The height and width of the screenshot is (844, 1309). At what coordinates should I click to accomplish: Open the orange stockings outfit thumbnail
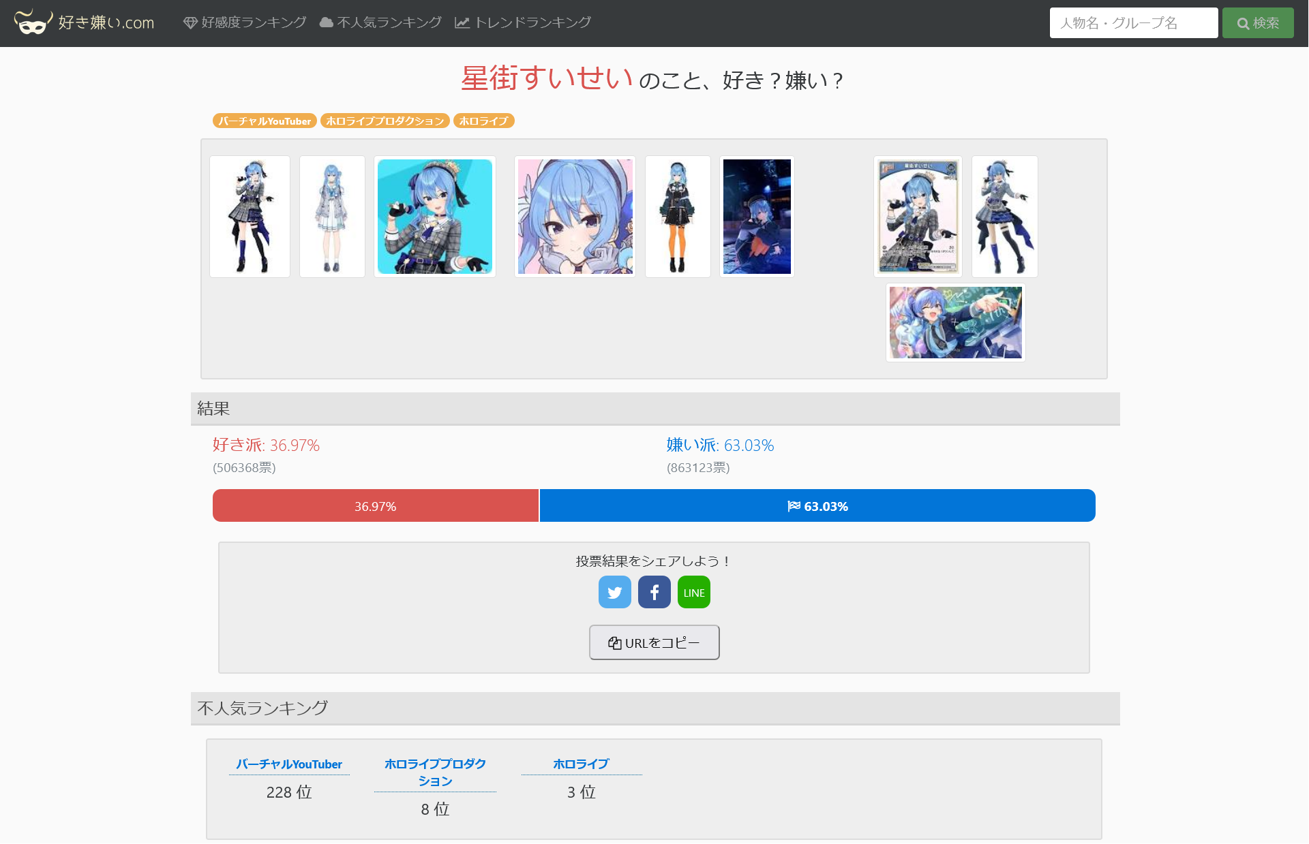pyautogui.click(x=678, y=217)
